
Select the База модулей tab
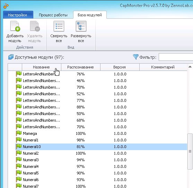[90, 15]
